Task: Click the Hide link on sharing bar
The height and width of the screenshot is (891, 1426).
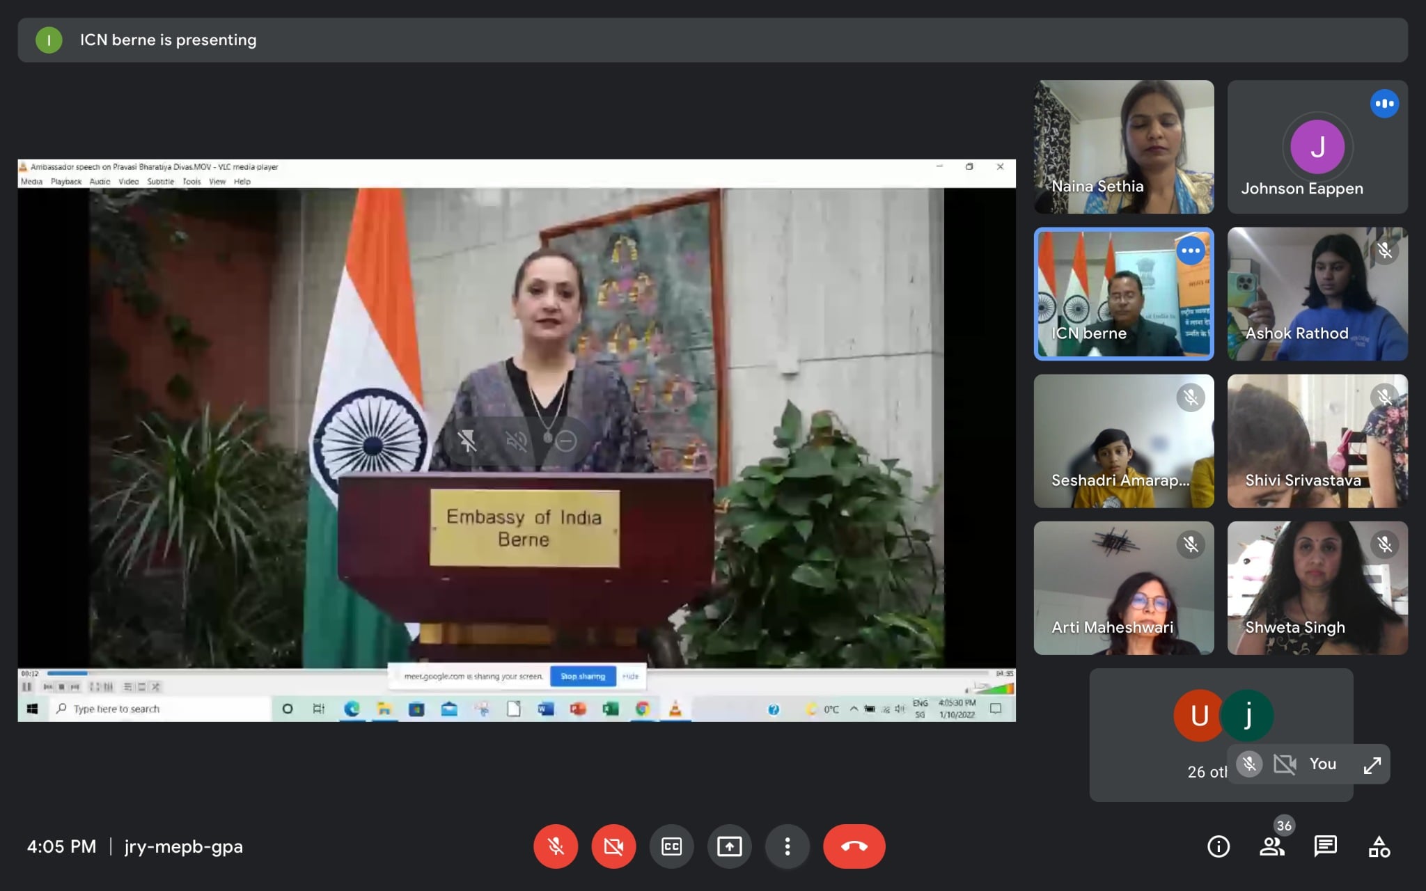Action: click(x=630, y=676)
